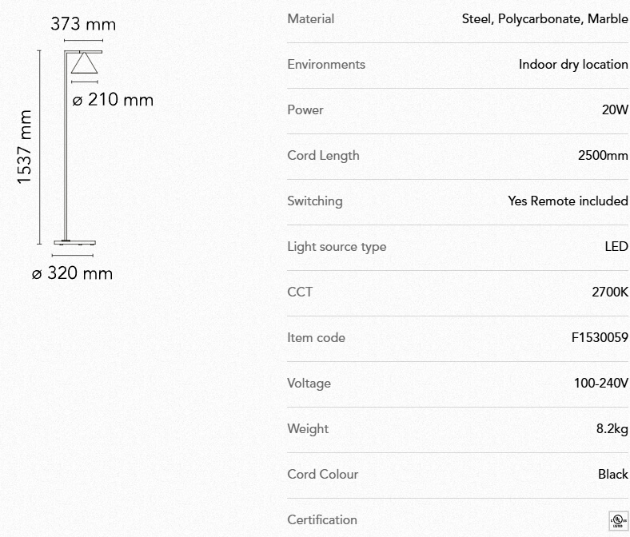Click the ø 320 mm base diameter label
The image size is (630, 537).
pyautogui.click(x=72, y=273)
